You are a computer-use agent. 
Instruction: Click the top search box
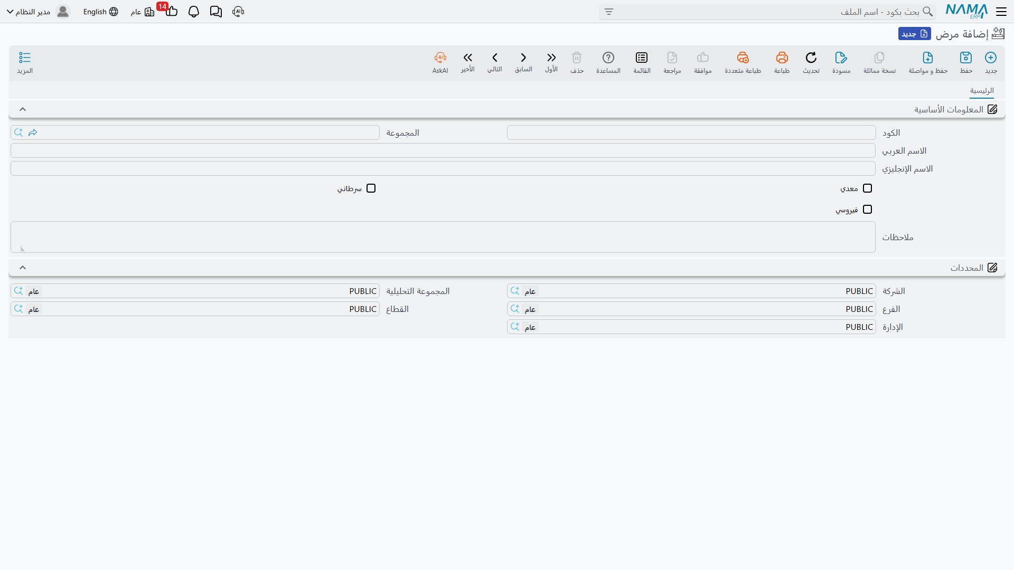coord(767,12)
